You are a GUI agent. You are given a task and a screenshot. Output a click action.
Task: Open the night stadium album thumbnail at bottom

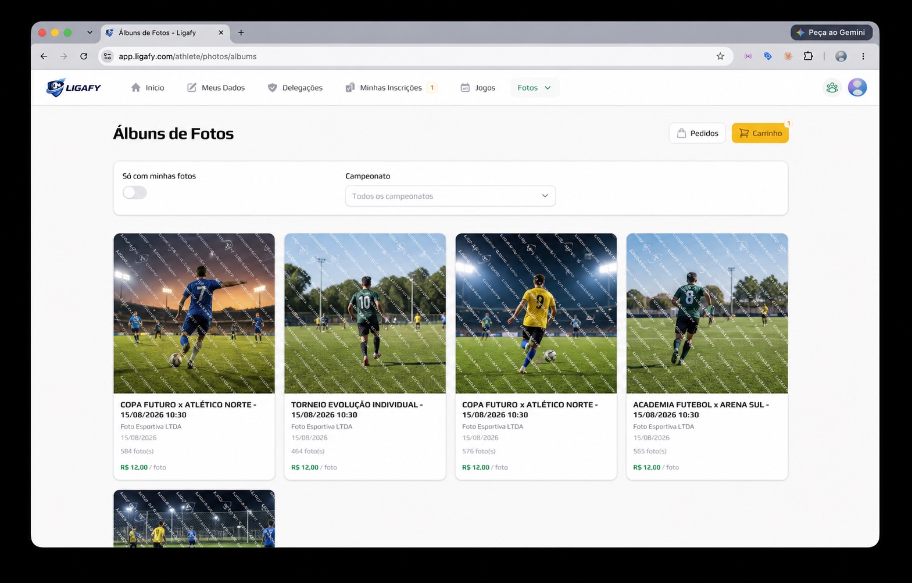(194, 518)
